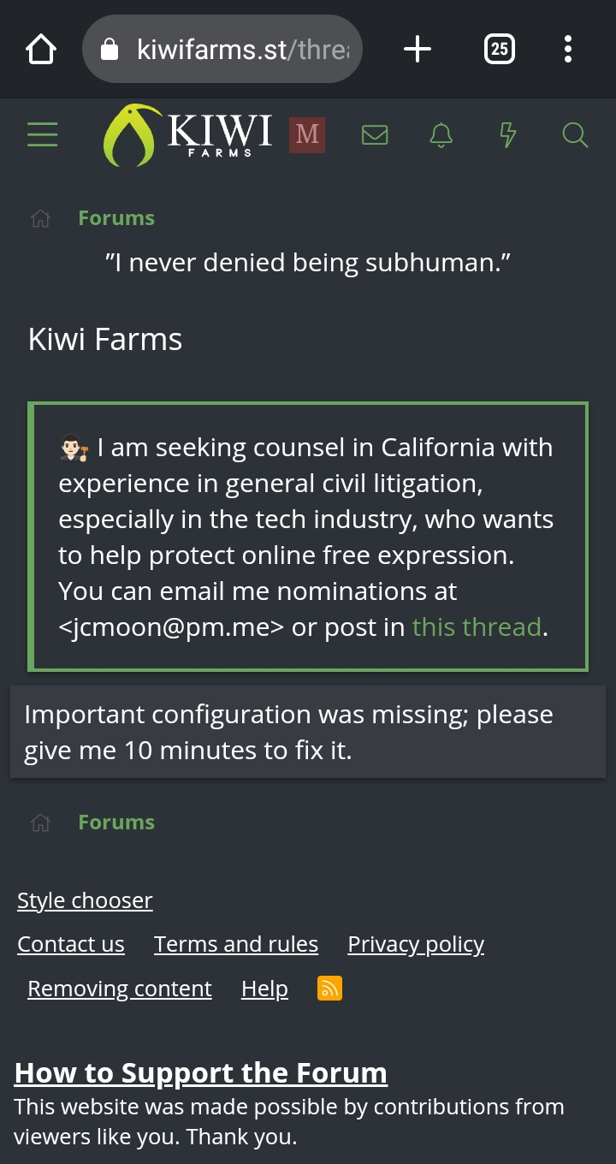Open the site search icon
Screen dimensions: 616x1164
[x=575, y=134]
